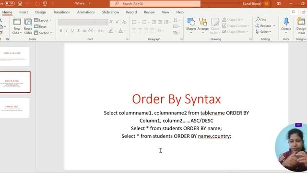Toggle Align Left paragraph
This screenshot has height=173, width=307.
(134, 31)
